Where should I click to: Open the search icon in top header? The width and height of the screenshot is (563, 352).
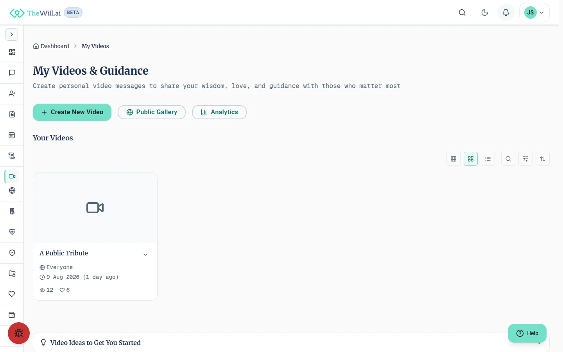[x=462, y=13]
